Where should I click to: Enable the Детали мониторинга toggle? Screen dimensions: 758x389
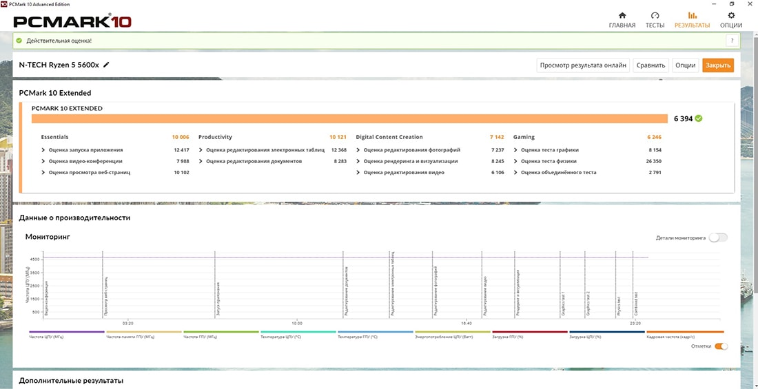[x=717, y=238]
